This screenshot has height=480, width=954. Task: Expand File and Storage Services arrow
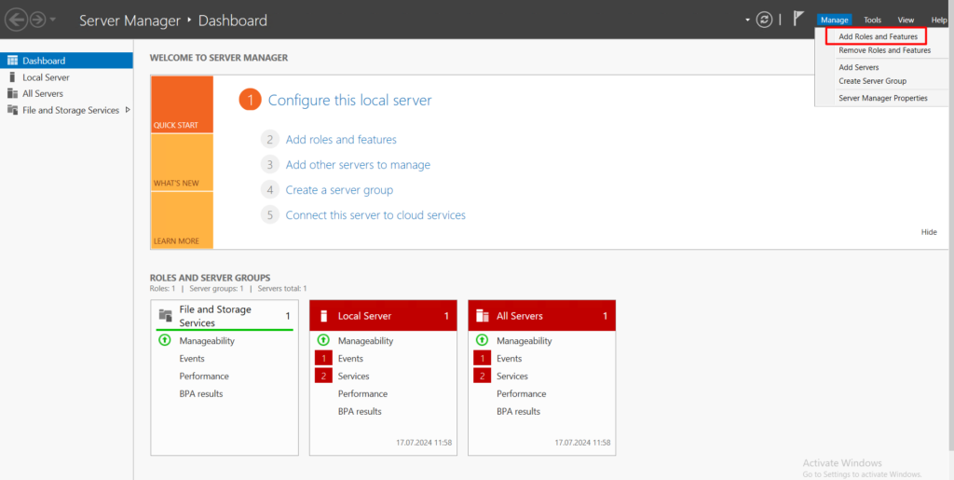click(x=128, y=110)
